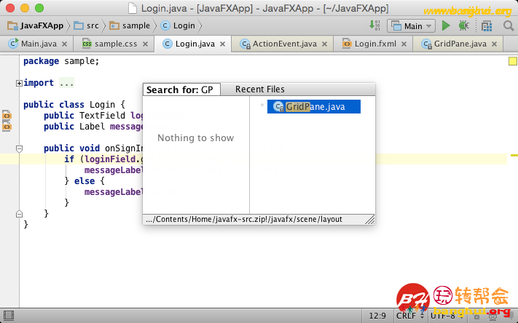Click GridPane.java class icon in popup
Viewport: 518px width, 323px height.
pos(279,106)
